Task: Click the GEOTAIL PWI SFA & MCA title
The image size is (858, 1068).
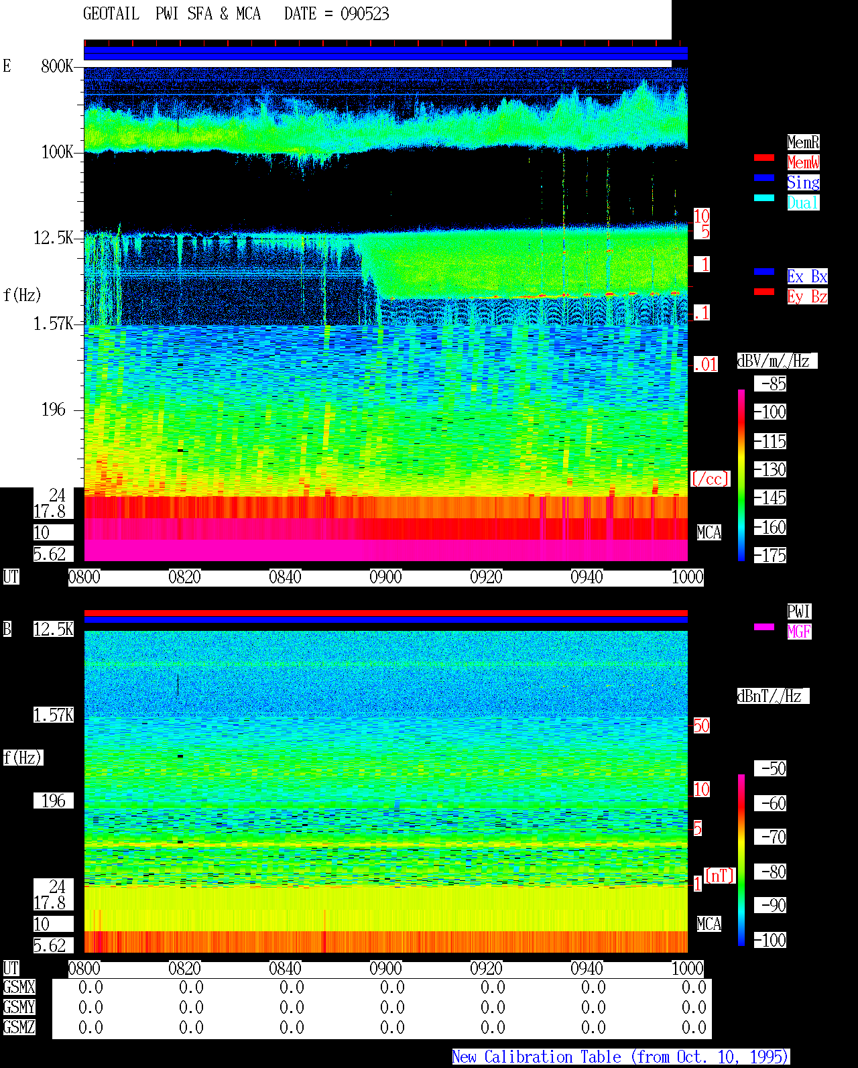Action: 172,14
